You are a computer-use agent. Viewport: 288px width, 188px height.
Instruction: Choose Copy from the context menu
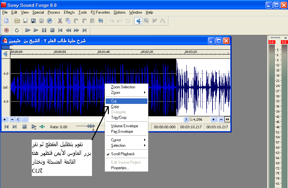click(x=126, y=107)
